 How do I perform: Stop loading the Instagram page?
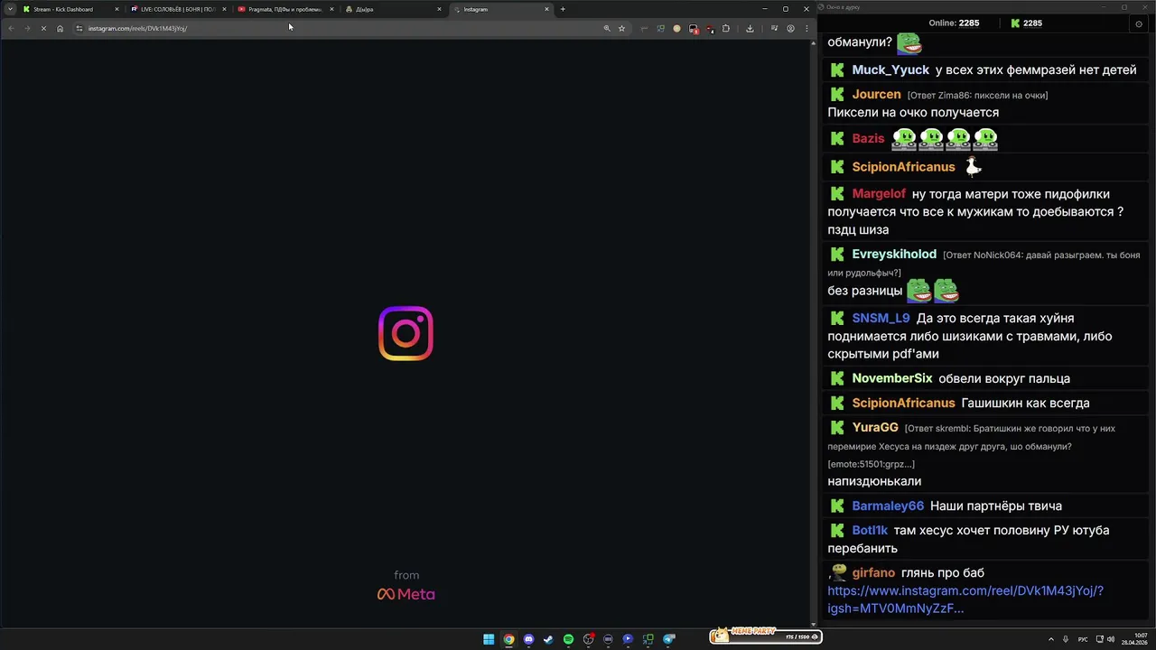(x=42, y=28)
